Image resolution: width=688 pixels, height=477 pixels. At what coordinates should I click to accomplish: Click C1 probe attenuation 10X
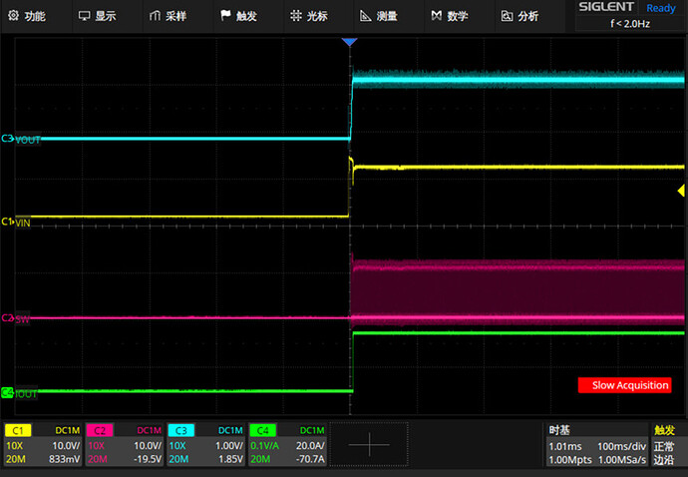point(14,445)
